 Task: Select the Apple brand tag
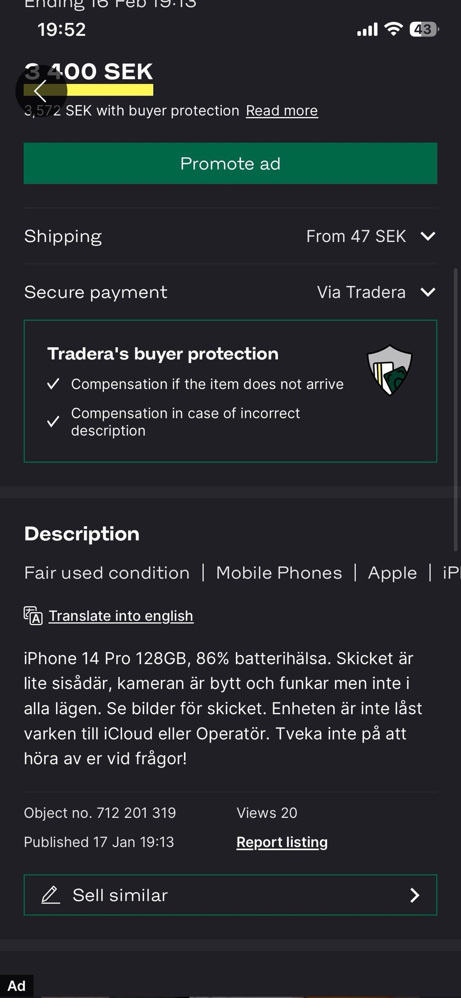pyautogui.click(x=392, y=573)
